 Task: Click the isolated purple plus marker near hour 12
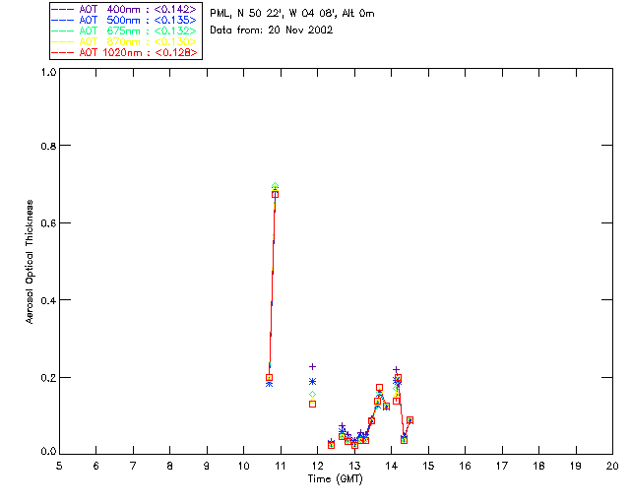click(x=312, y=366)
